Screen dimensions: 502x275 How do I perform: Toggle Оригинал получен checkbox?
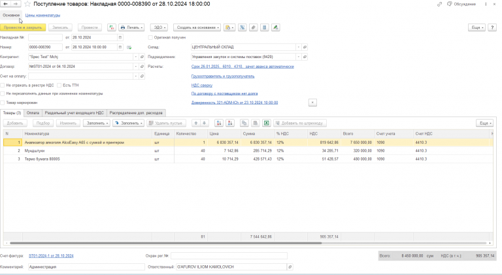coord(150,37)
